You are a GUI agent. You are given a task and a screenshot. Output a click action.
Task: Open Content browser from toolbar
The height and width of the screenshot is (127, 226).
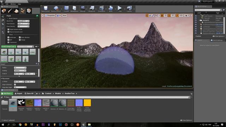[x=66, y=9]
